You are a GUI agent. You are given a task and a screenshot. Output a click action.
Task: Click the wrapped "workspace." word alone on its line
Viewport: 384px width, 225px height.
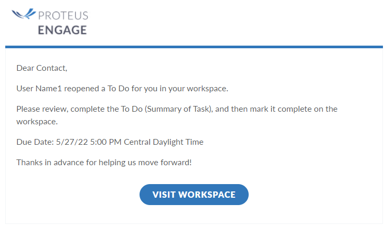37,122
